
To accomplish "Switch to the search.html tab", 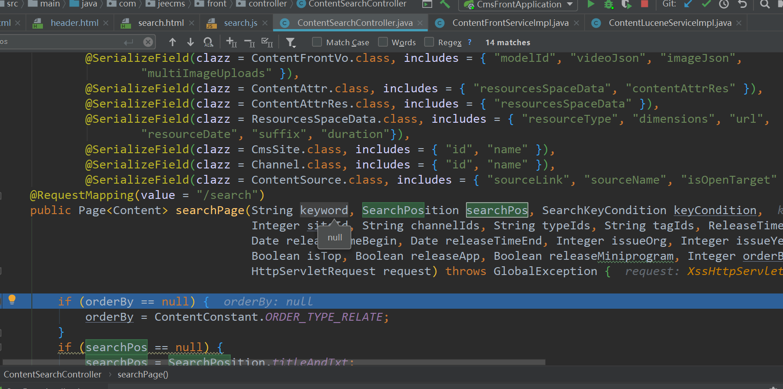I will 161,23.
